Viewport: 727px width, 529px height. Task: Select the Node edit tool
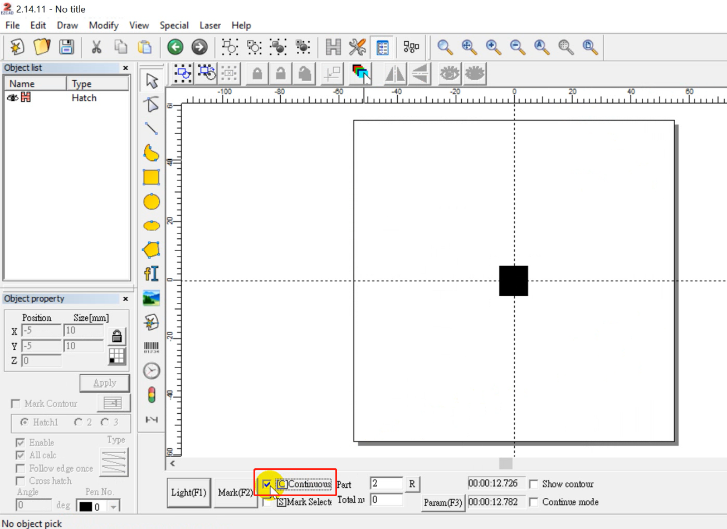[x=152, y=105]
